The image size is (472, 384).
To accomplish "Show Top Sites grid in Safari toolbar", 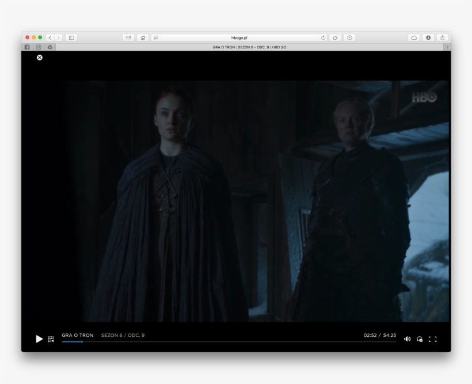I will coord(128,37).
